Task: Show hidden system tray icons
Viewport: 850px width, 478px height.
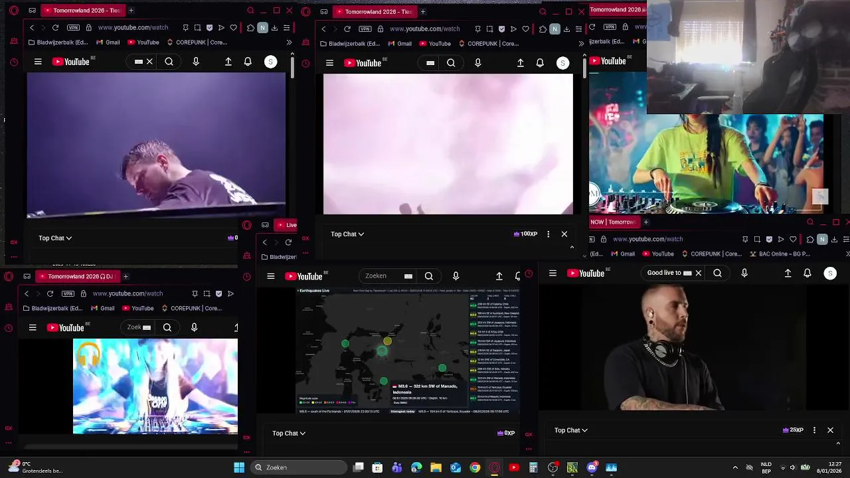Action: coord(735,467)
